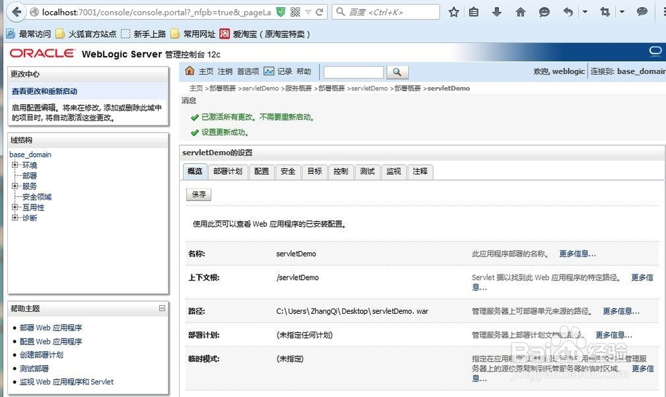Select 安全领域 in domain tree
This screenshot has width=666, height=397.
pyautogui.click(x=37, y=197)
